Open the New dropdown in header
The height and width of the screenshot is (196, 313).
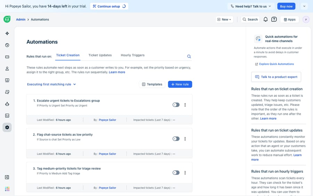tap(224, 19)
